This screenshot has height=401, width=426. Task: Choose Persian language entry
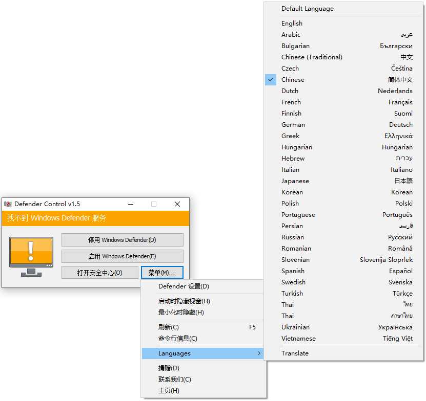coord(343,226)
